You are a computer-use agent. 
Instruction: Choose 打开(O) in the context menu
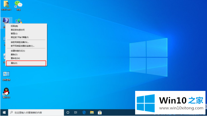tap(26, 26)
